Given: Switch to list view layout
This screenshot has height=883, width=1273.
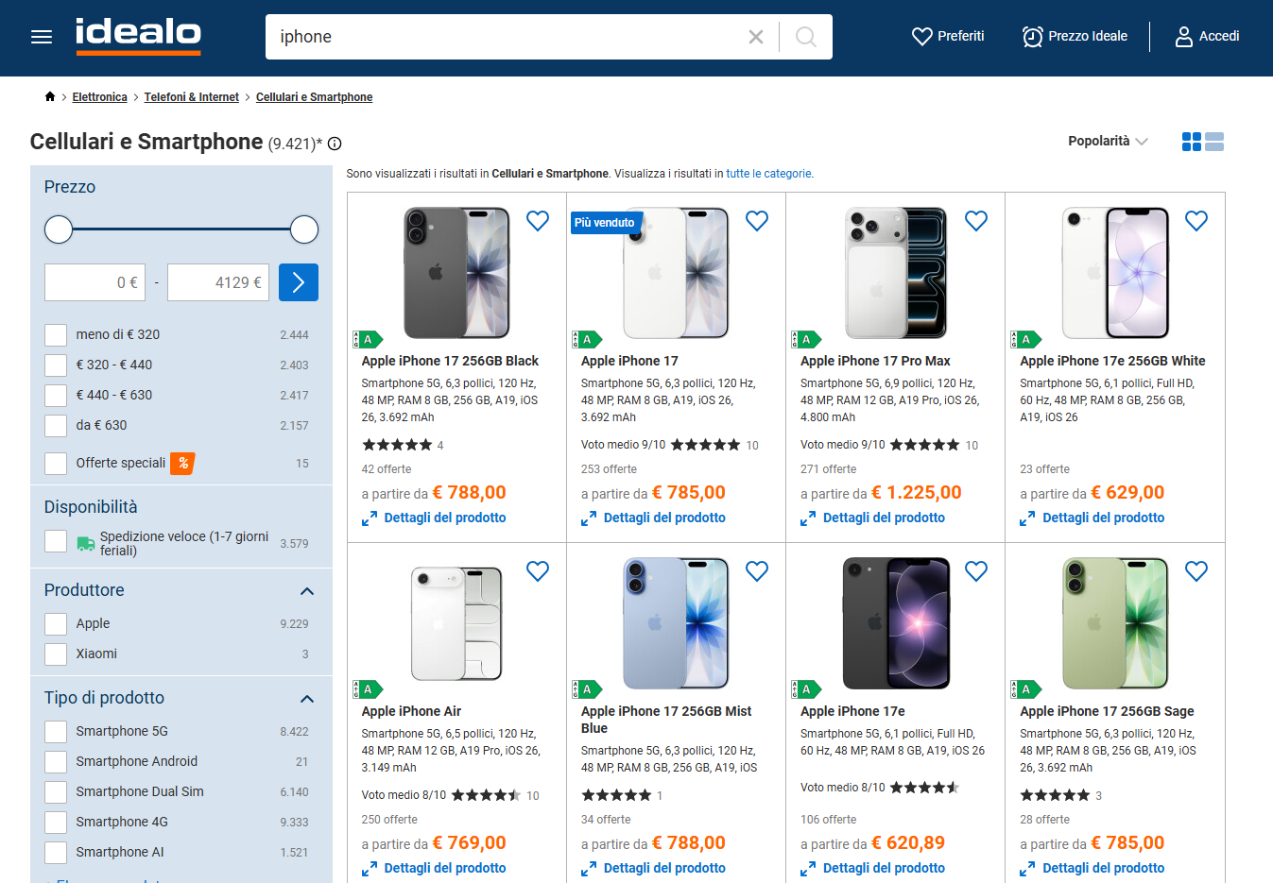Looking at the screenshot, I should click(1214, 142).
